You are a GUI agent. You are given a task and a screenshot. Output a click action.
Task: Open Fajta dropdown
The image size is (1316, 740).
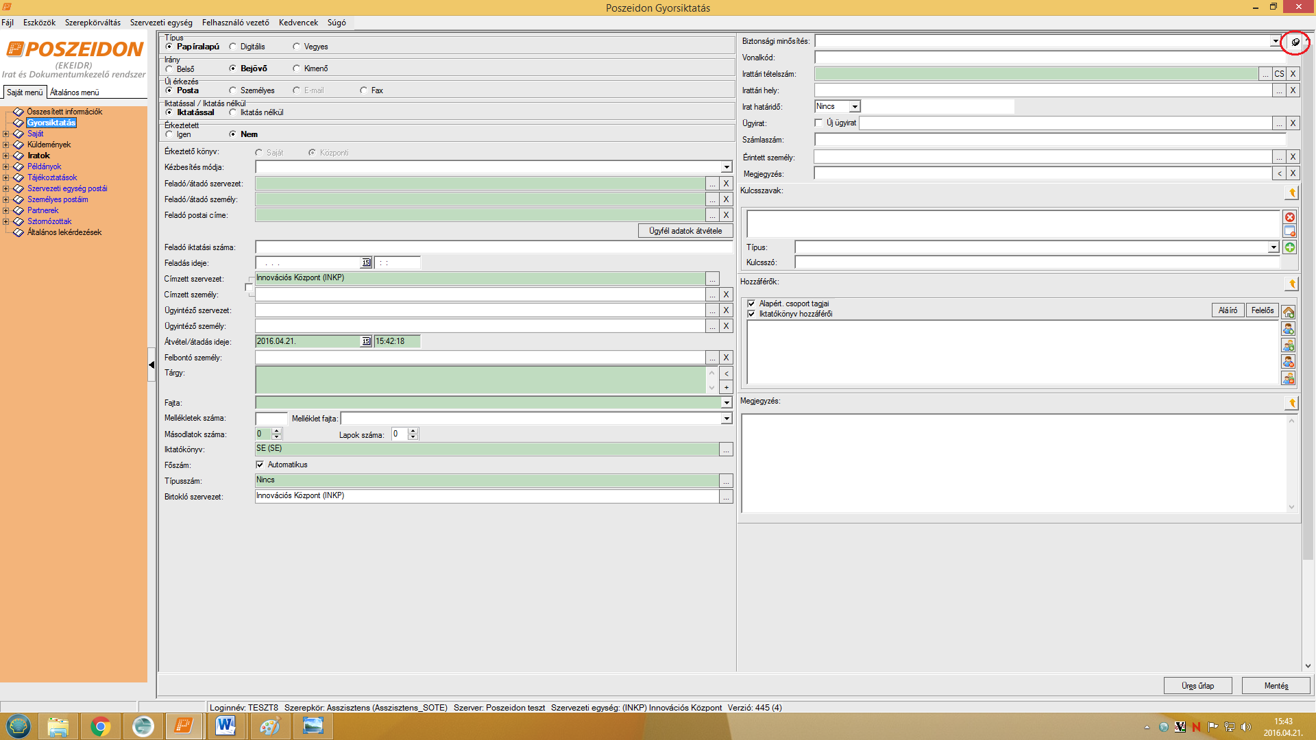tap(727, 403)
